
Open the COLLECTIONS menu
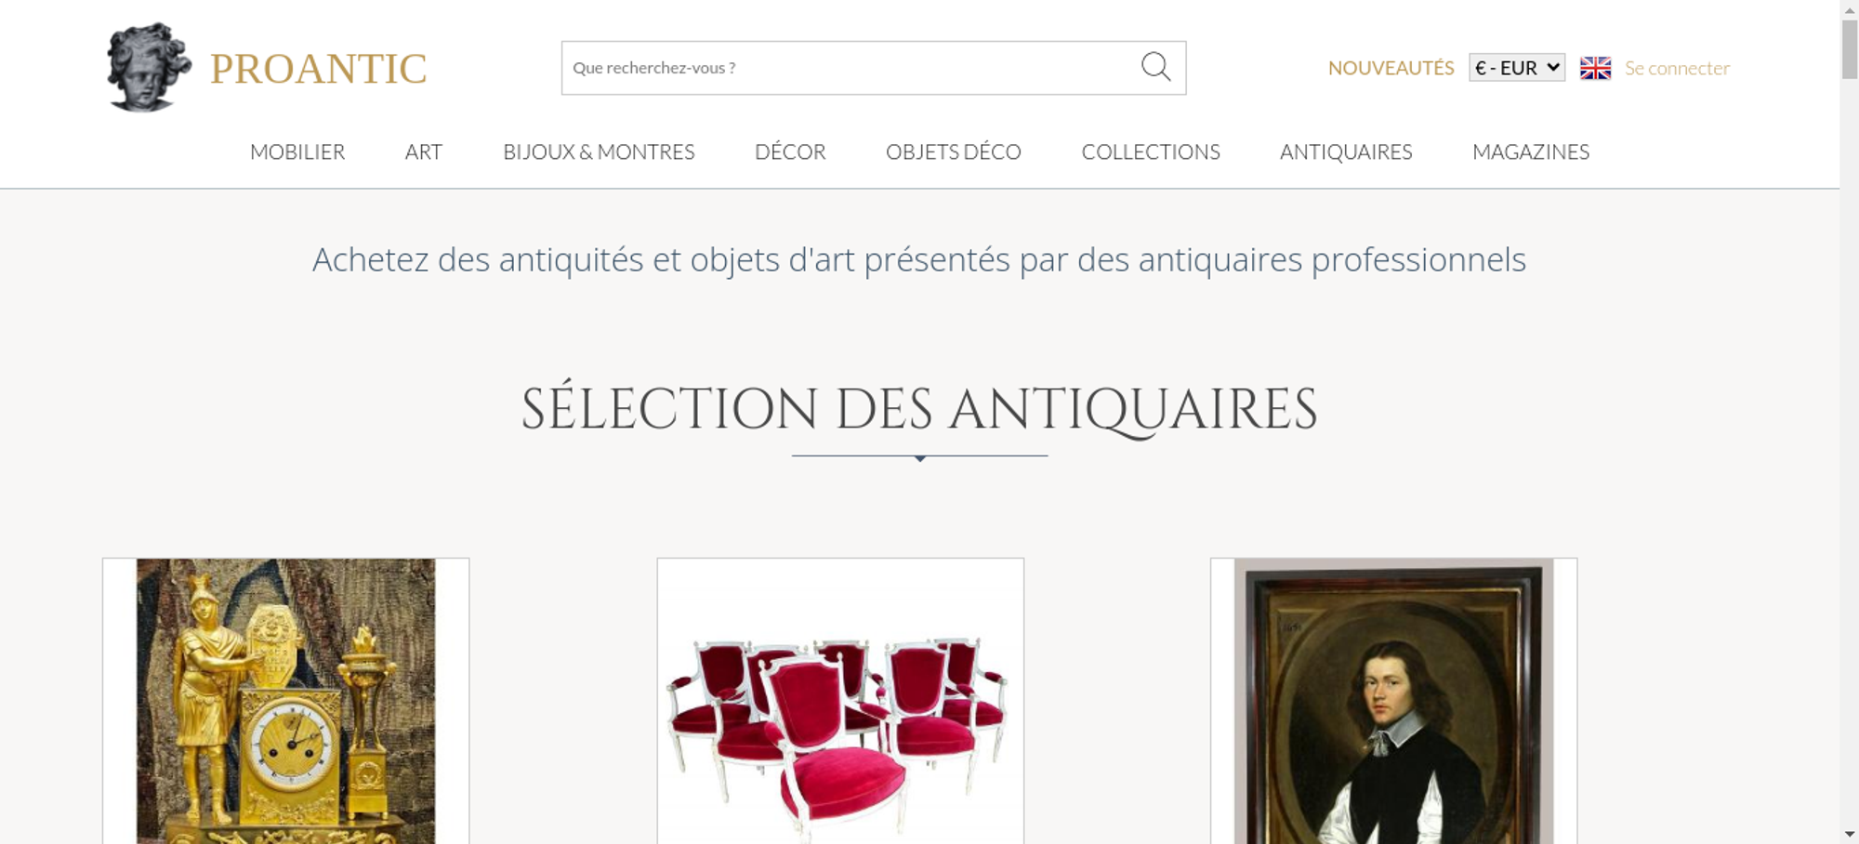(x=1151, y=152)
